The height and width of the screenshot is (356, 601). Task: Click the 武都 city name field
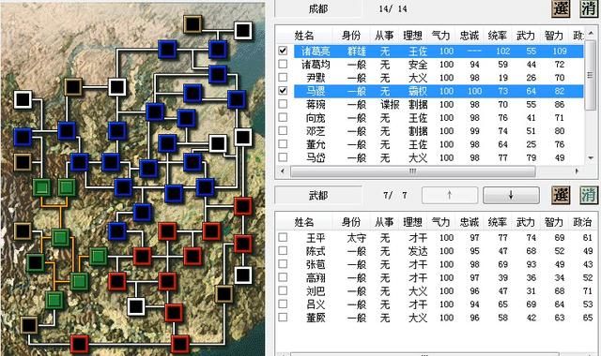(318, 196)
